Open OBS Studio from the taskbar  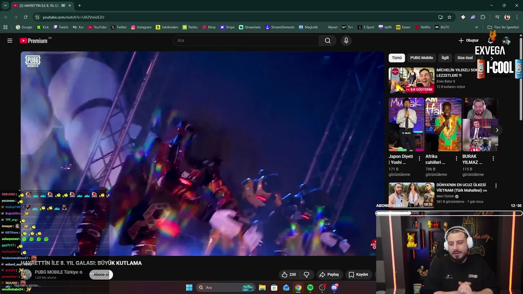tap(322, 287)
